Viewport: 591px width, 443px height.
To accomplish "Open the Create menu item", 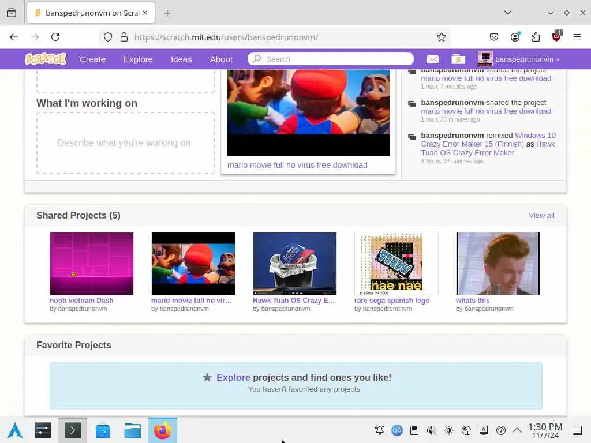I will coord(92,59).
